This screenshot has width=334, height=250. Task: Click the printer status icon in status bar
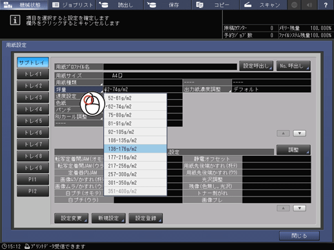coord(27,246)
